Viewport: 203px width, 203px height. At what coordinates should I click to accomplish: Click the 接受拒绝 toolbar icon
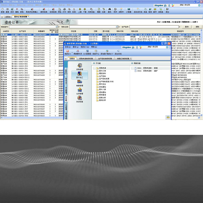(44, 11)
